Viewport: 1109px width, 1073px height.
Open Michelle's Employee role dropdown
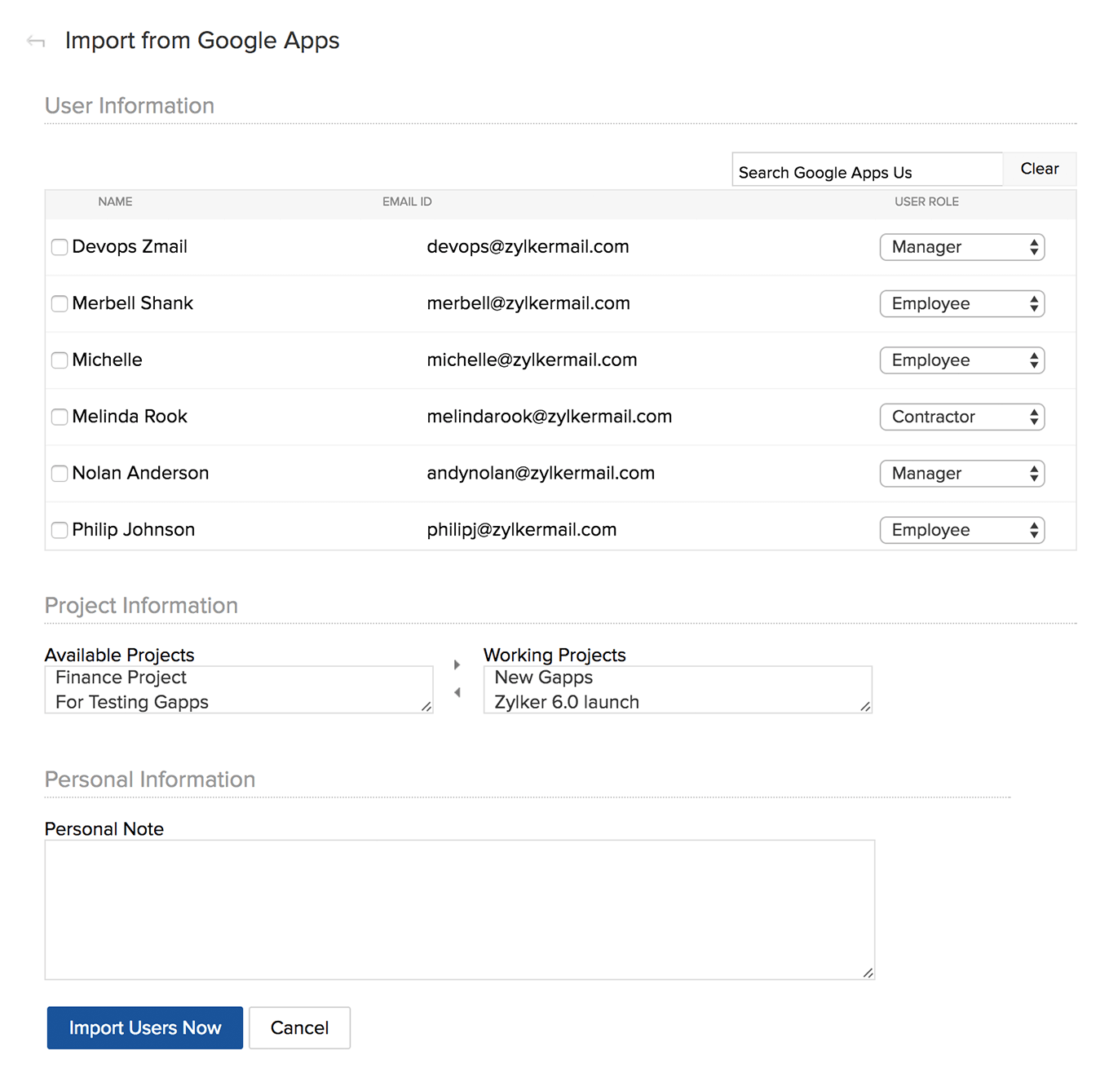pyautogui.click(x=962, y=360)
